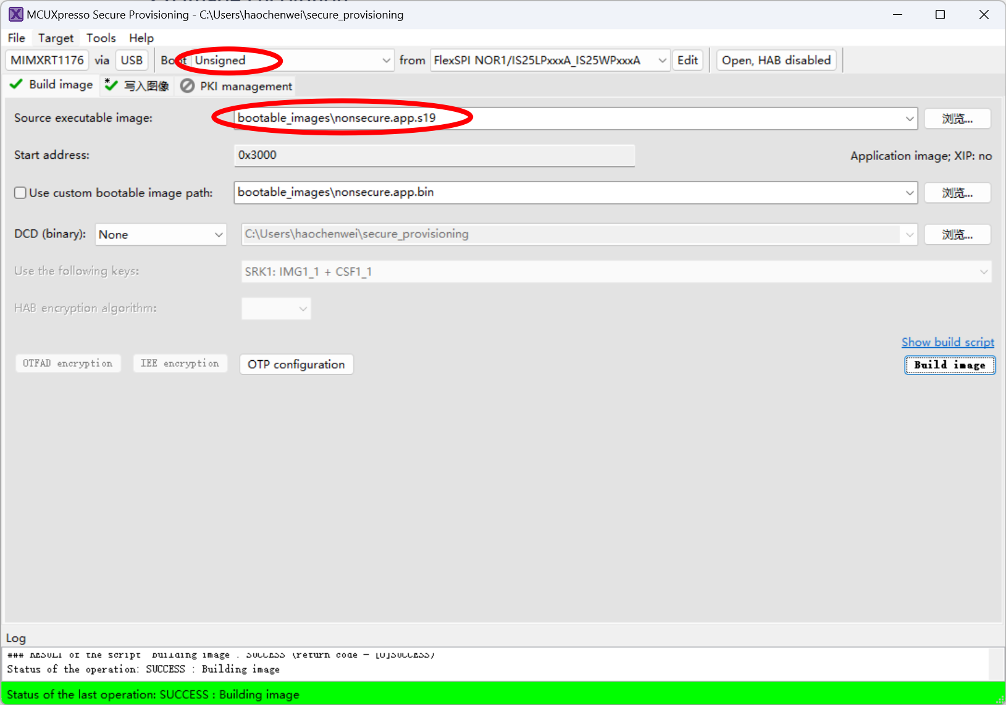The image size is (1006, 705).
Task: Browse for the DCD binary file
Action: pyautogui.click(x=957, y=235)
